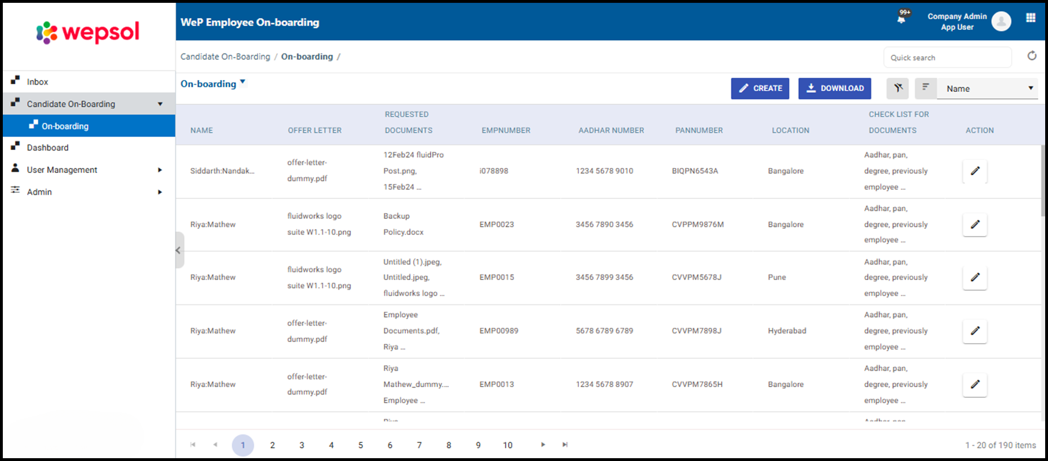Go to page 5
Screen dimensions: 1048x461
tap(361, 445)
